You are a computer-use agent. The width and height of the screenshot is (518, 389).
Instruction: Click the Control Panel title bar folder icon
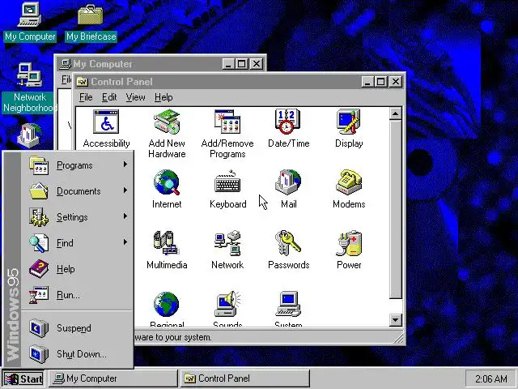pos(83,82)
